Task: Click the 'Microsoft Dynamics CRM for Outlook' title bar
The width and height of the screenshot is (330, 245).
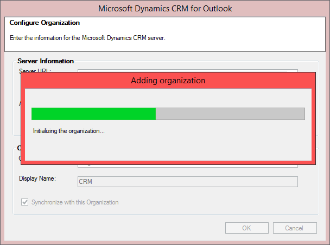Action: pyautogui.click(x=165, y=9)
